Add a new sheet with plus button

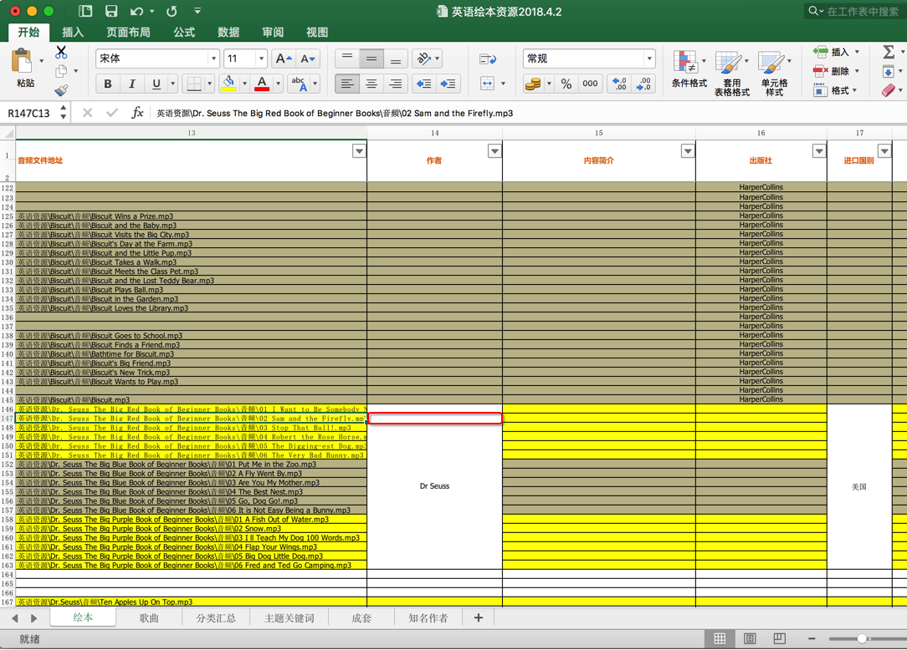coord(479,618)
